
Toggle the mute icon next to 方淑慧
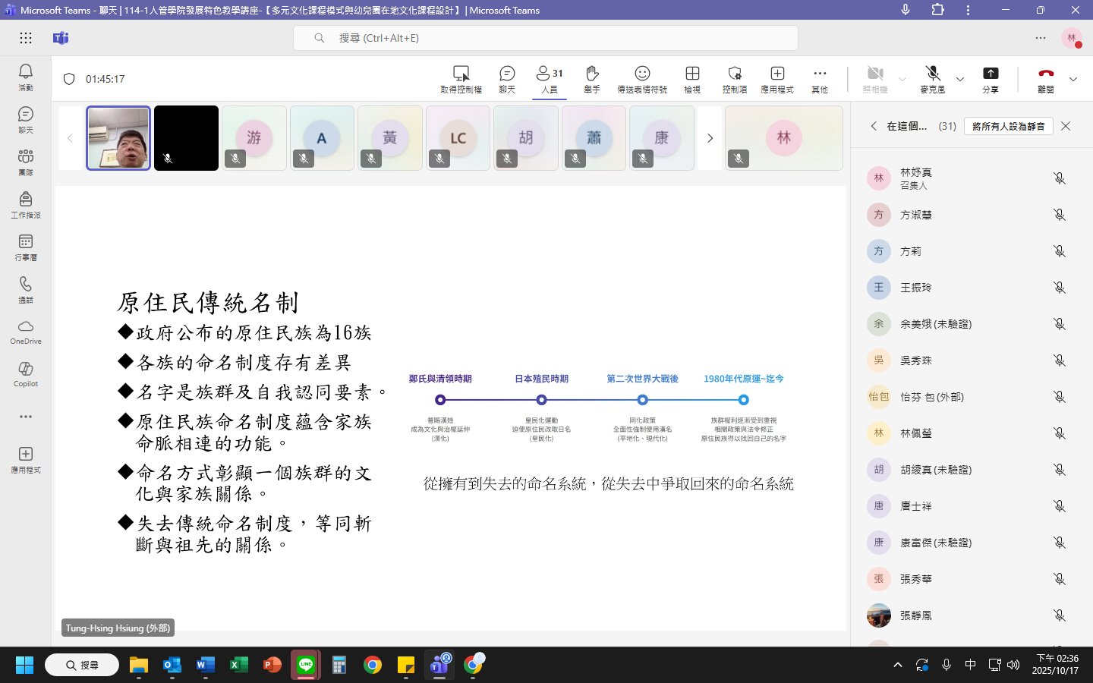click(1060, 215)
